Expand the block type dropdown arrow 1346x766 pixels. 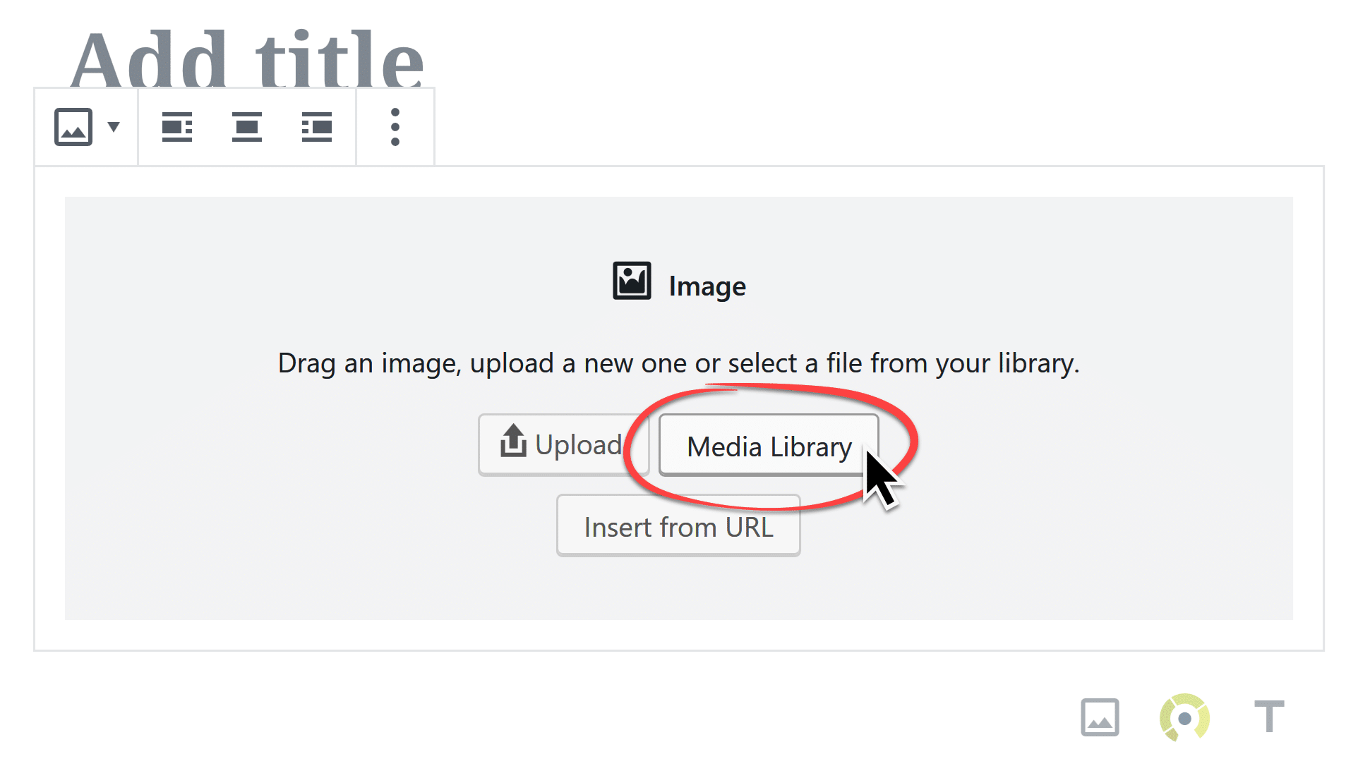pos(114,127)
